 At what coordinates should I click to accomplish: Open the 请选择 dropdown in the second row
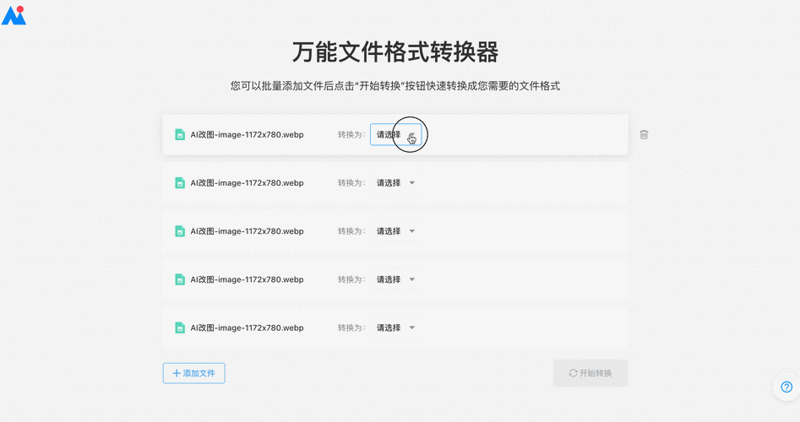396,183
